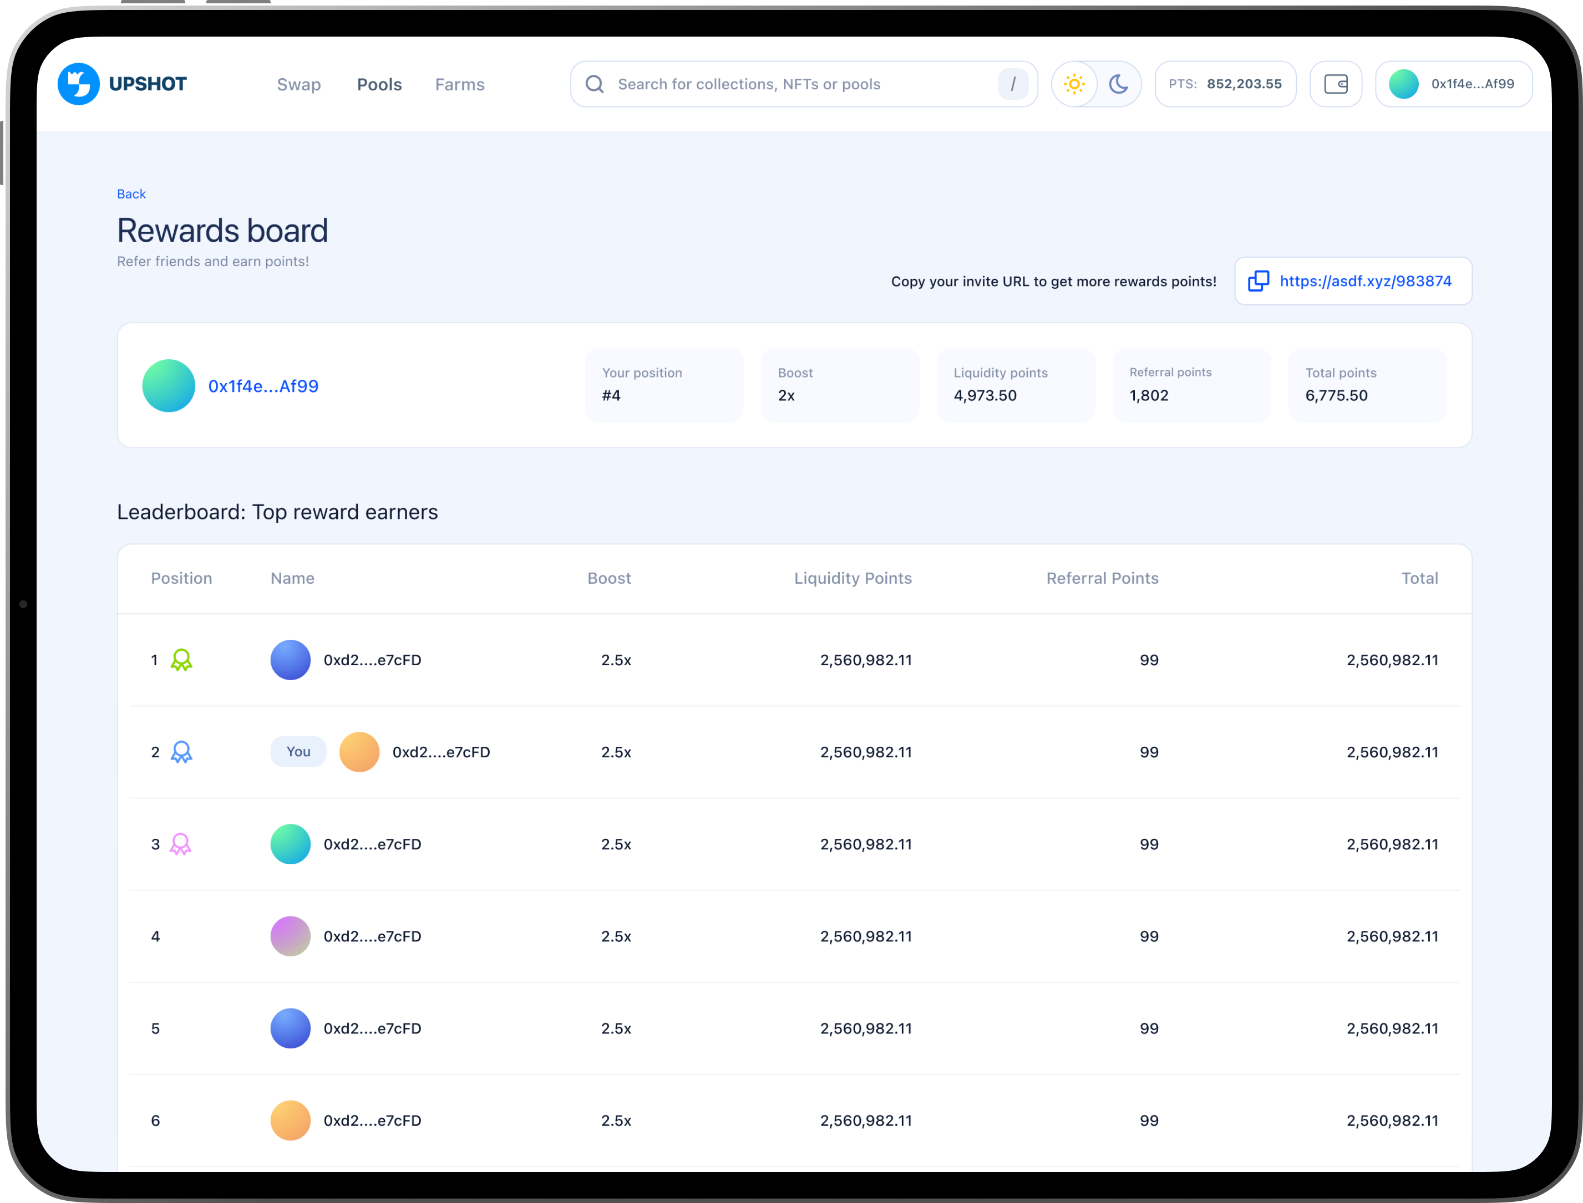The image size is (1583, 1203).
Task: Click inside the collections search field
Action: point(788,84)
